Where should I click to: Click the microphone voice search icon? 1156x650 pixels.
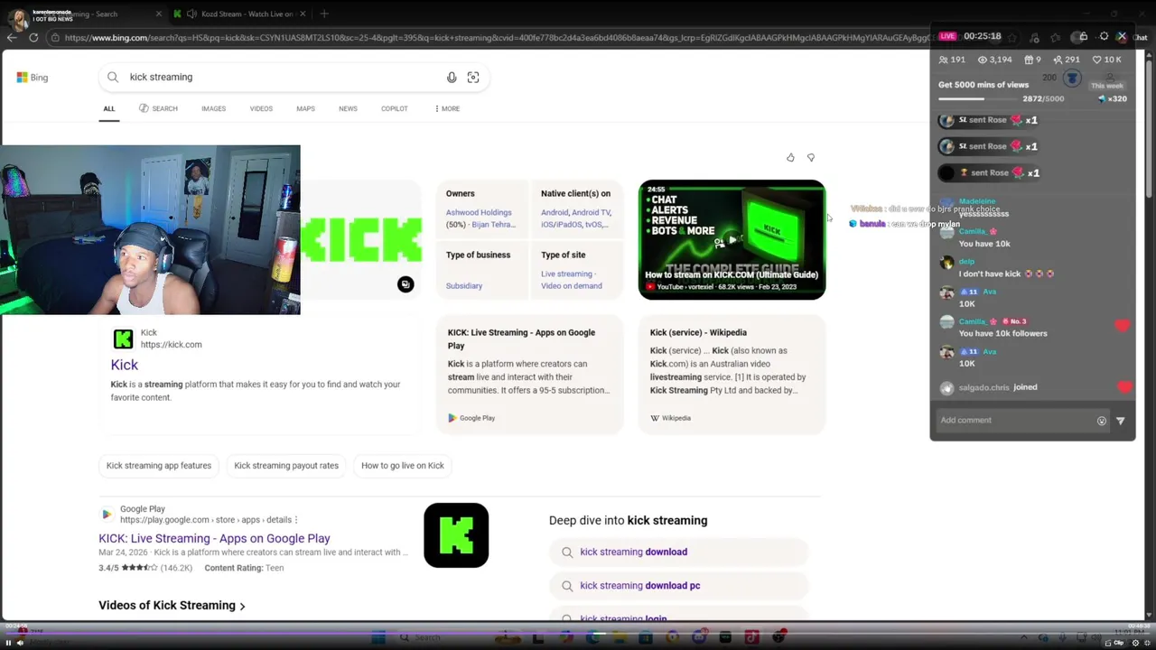tap(452, 78)
